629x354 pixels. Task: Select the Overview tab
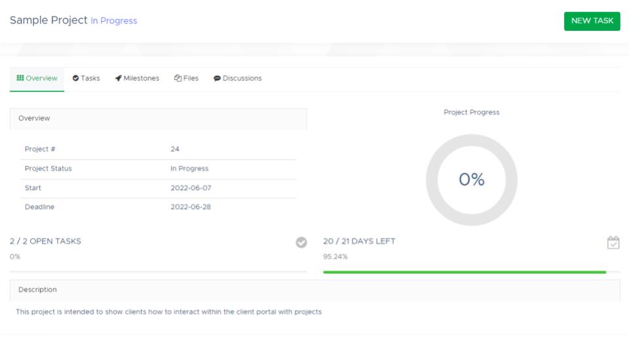coord(37,79)
